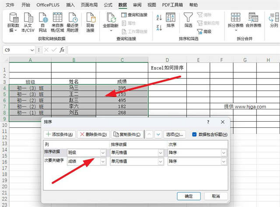The width and height of the screenshot is (280, 207).
Task: Switch to the 视图 tab
Action: 152,5
